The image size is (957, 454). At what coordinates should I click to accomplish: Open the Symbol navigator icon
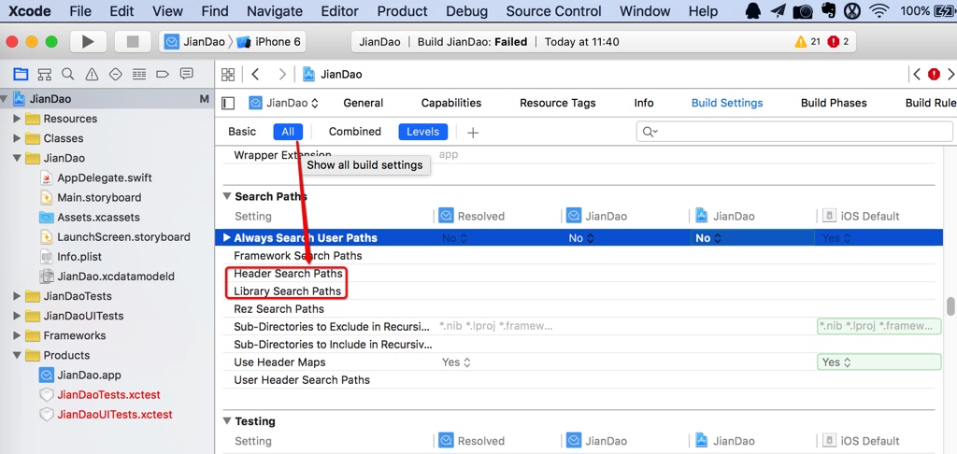(44, 74)
